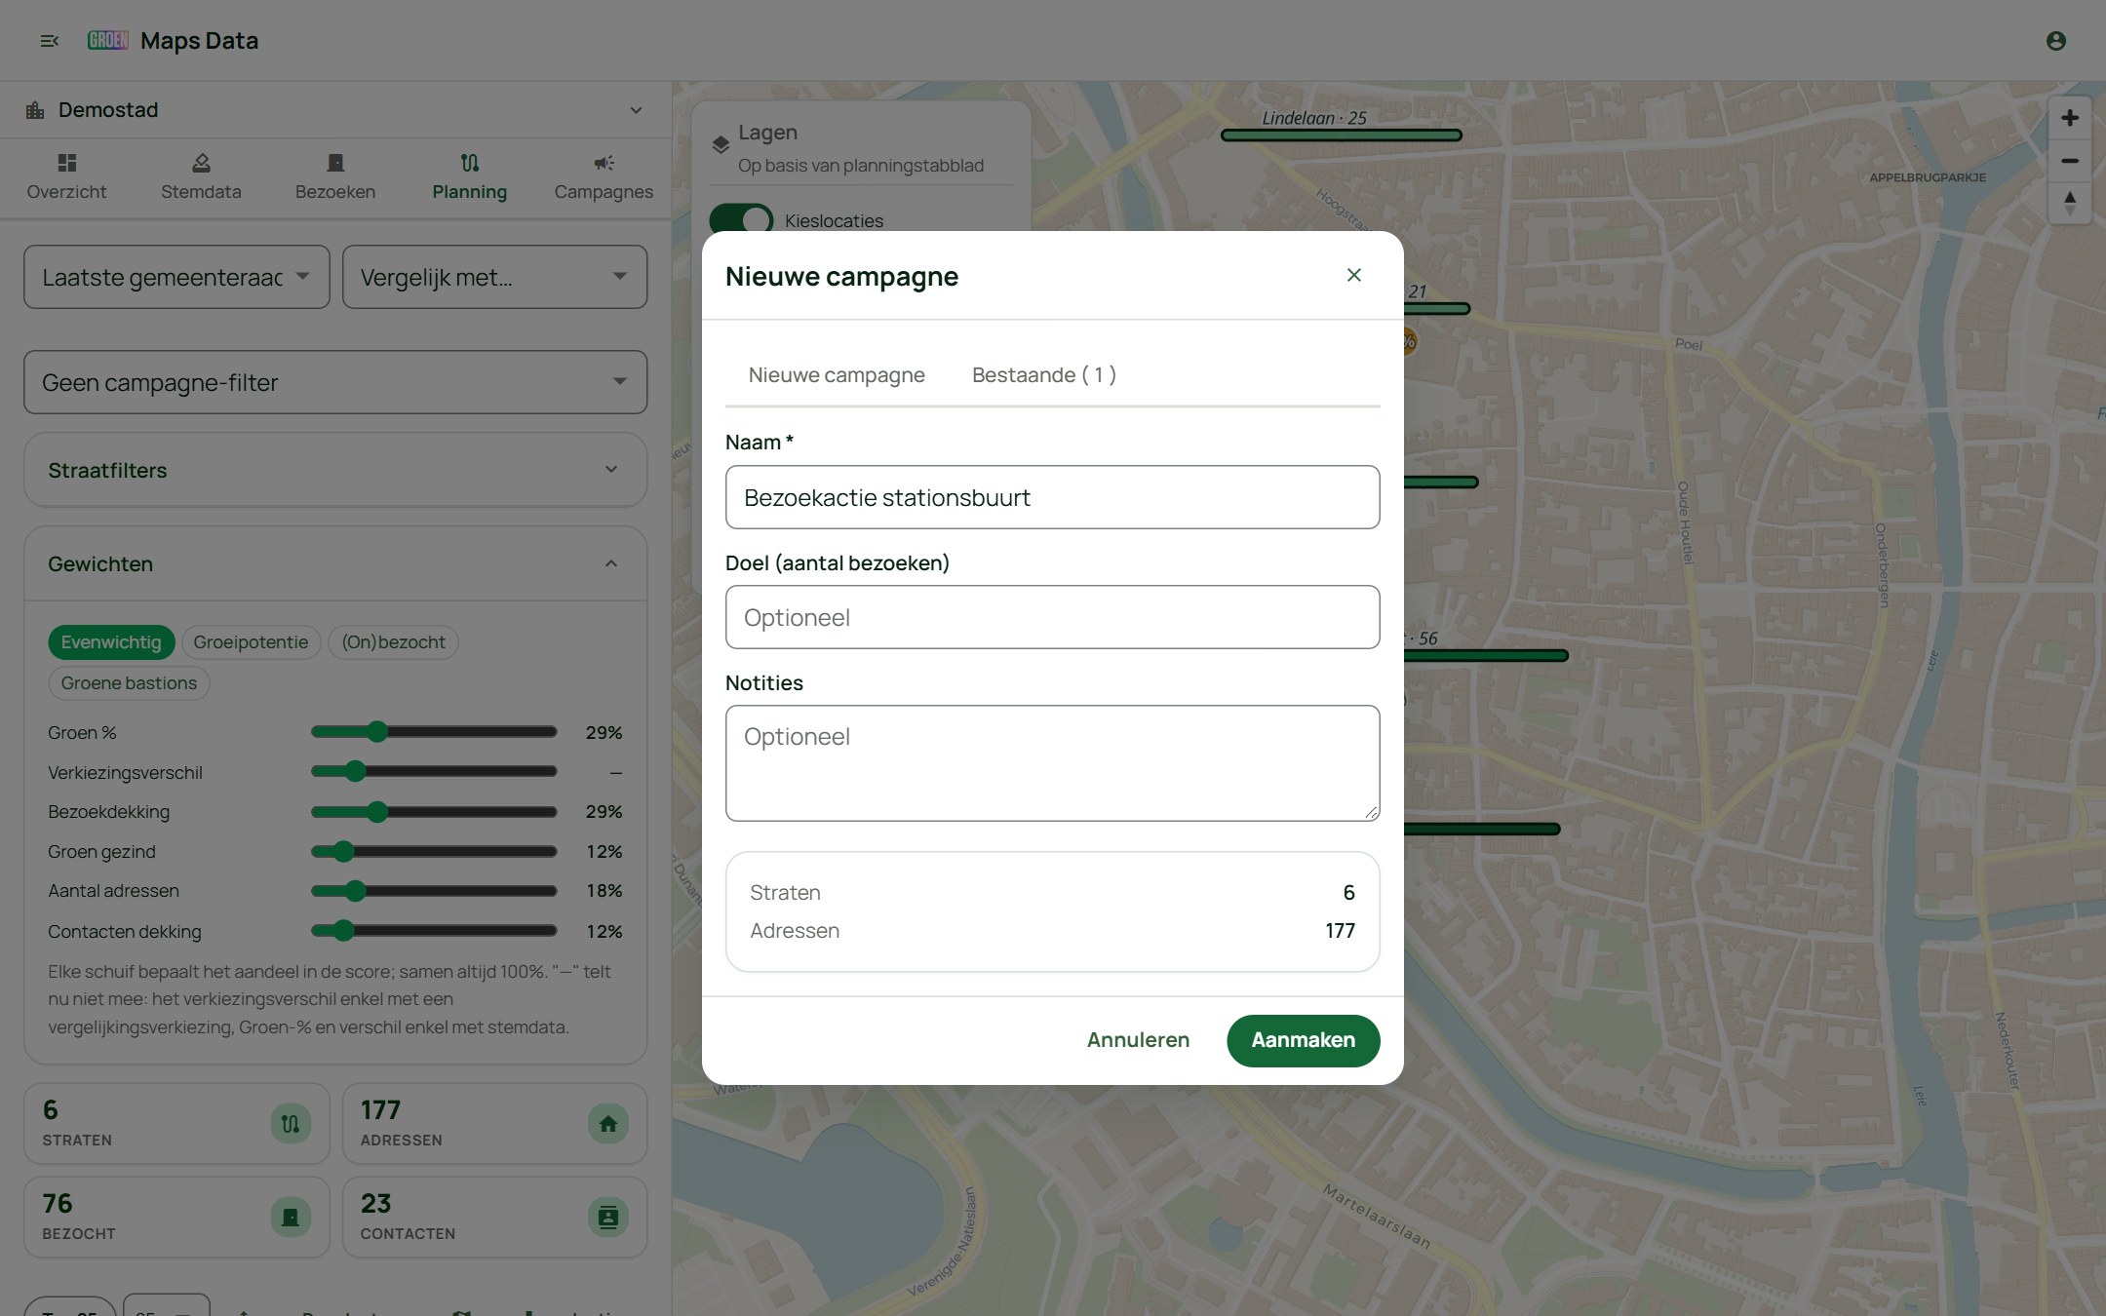This screenshot has height=1316, width=2106.
Task: Click the Doel (aantal bezoeken) field
Action: tap(1052, 617)
